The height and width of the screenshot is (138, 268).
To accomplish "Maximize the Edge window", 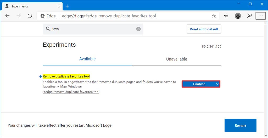I will coord(250,4).
